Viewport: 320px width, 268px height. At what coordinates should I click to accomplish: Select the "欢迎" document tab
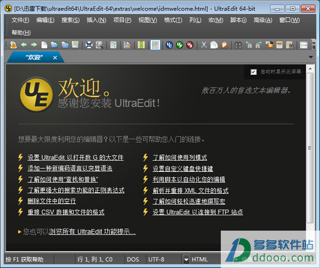coord(34,58)
